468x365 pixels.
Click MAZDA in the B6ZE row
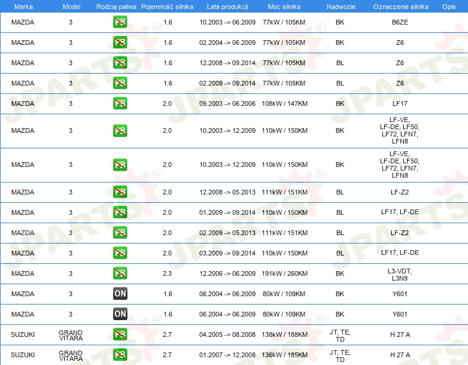pos(23,22)
